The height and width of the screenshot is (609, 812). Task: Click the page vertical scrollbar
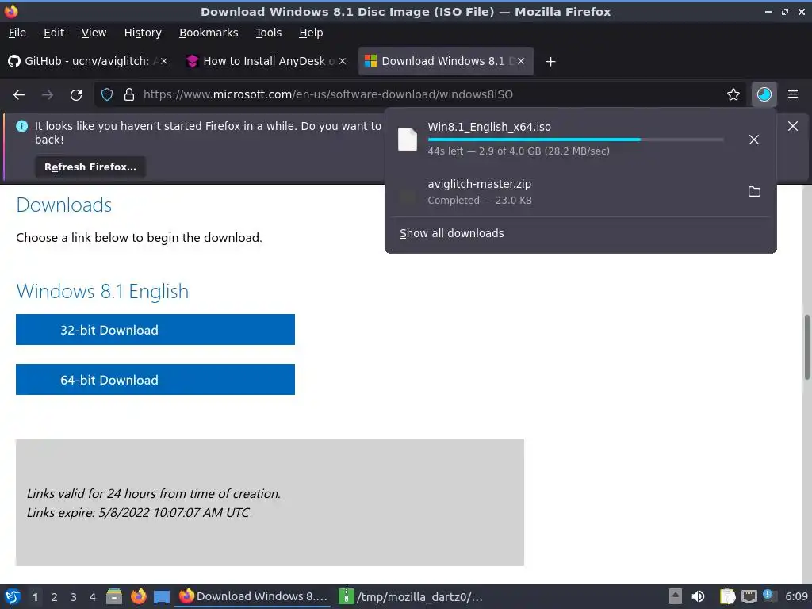point(806,347)
